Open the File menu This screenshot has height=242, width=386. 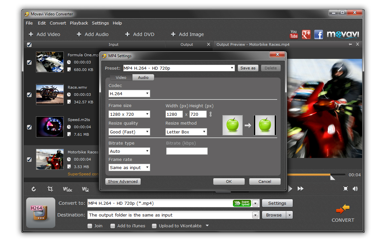pos(29,23)
